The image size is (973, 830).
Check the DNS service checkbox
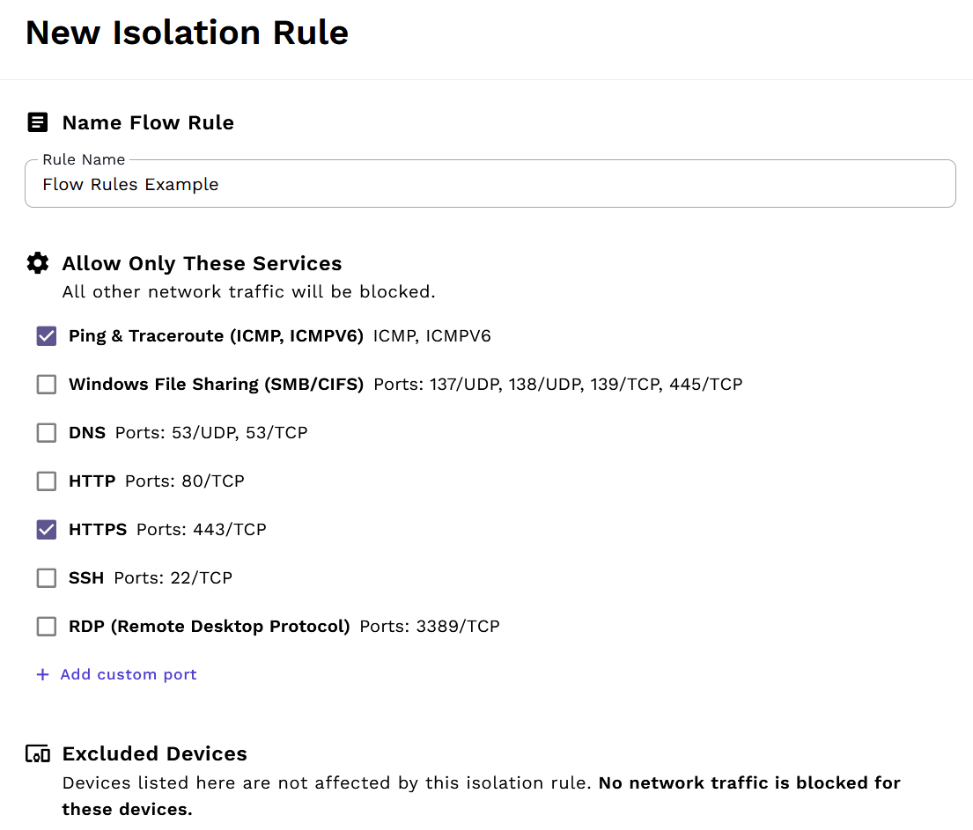point(46,432)
